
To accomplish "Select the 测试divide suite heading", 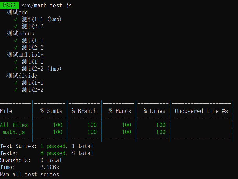I will 22,76.
